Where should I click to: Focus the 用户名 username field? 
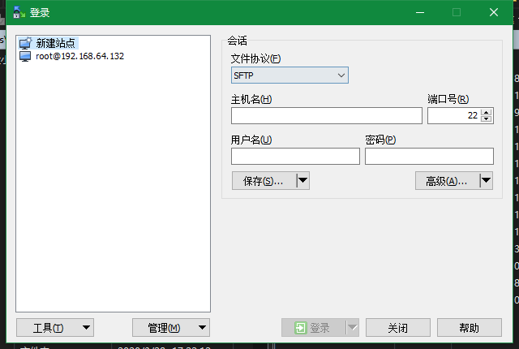[295, 157]
